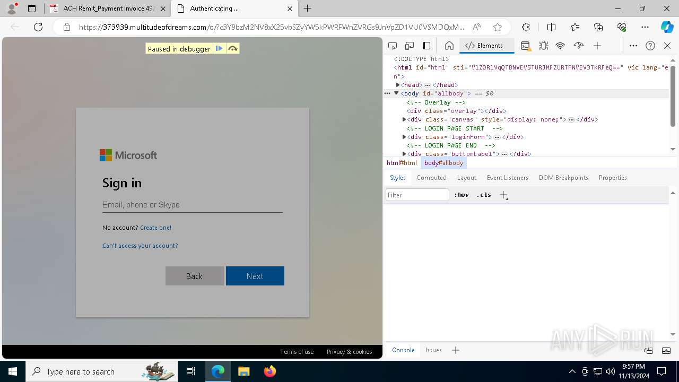Viewport: 679px width, 382px height.
Task: Open browser Collections icon
Action: [598, 27]
